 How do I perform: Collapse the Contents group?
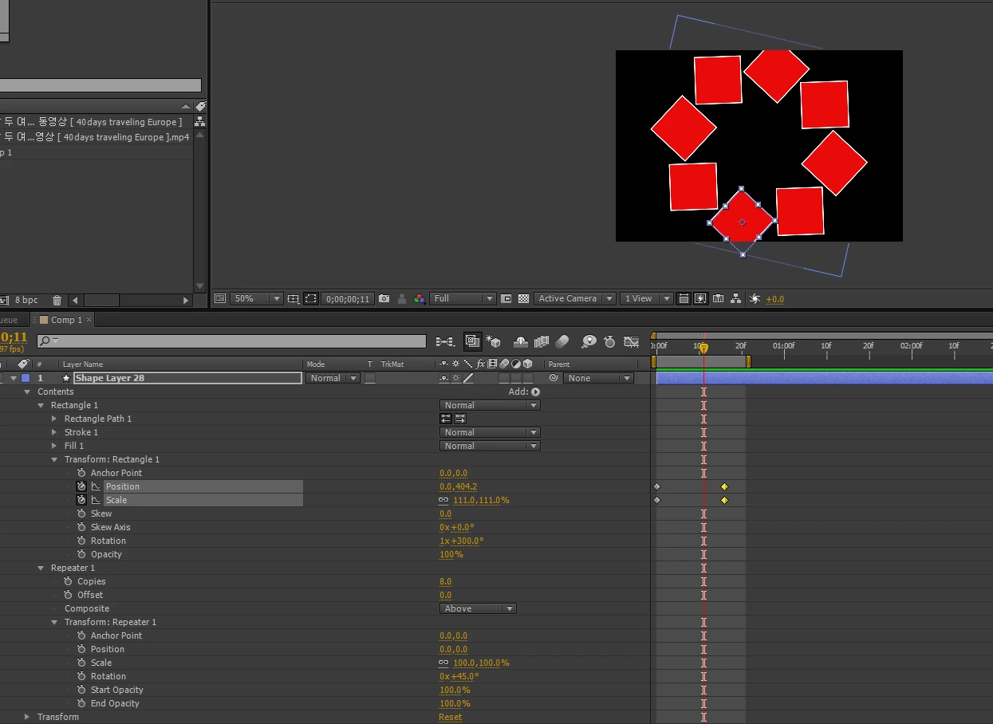(27, 392)
